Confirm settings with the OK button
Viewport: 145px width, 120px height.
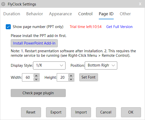click(x=131, y=112)
